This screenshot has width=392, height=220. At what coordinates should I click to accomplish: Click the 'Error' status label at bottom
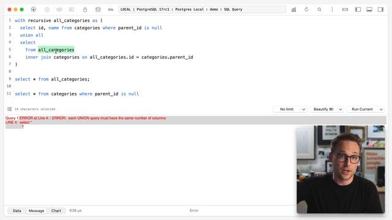click(194, 210)
